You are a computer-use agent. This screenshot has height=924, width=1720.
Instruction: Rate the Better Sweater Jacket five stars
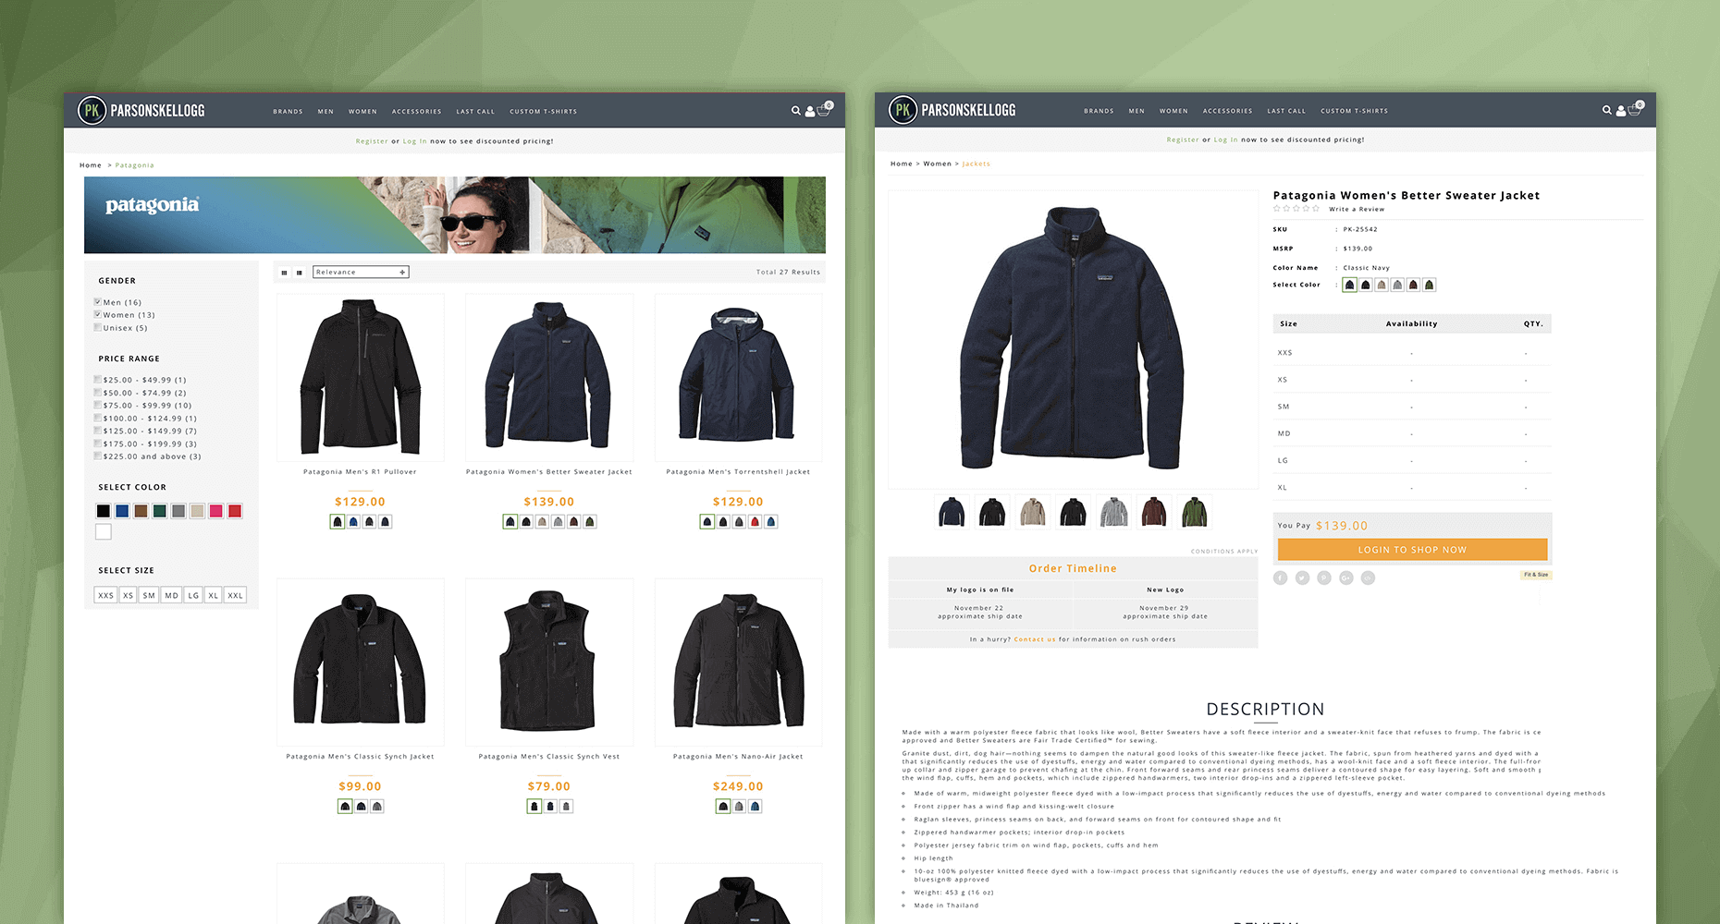(1316, 209)
